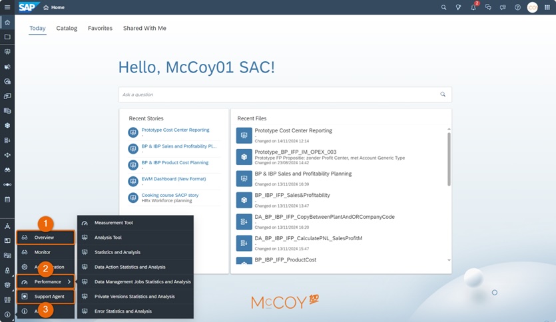Click Home breadcrumb in header
This screenshot has height=322, width=556.
point(54,7)
